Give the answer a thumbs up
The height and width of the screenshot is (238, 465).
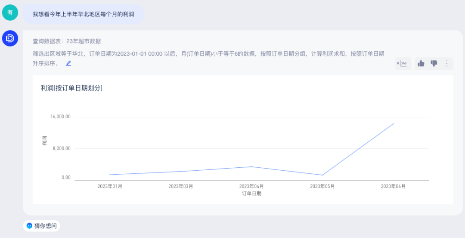pos(421,63)
